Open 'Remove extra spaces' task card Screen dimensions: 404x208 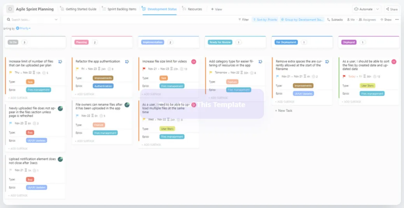pos(299,65)
